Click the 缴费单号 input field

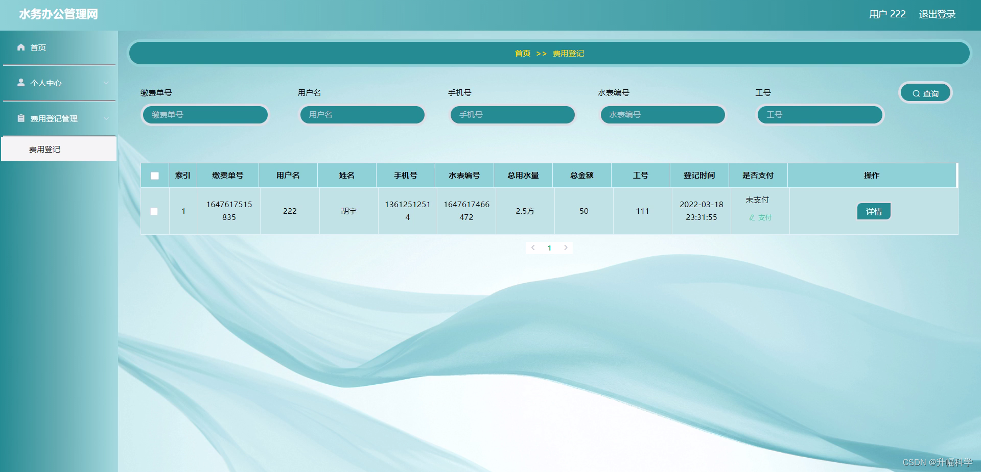point(204,115)
